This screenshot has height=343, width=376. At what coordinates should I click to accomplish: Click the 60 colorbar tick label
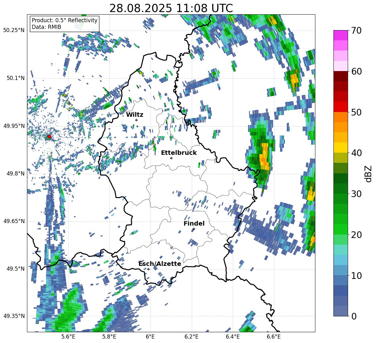pos(356,71)
